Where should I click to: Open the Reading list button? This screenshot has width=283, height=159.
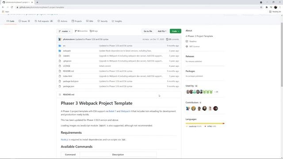tap(275, 12)
